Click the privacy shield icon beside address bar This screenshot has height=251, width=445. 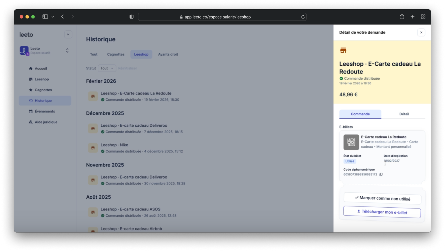coord(132,17)
